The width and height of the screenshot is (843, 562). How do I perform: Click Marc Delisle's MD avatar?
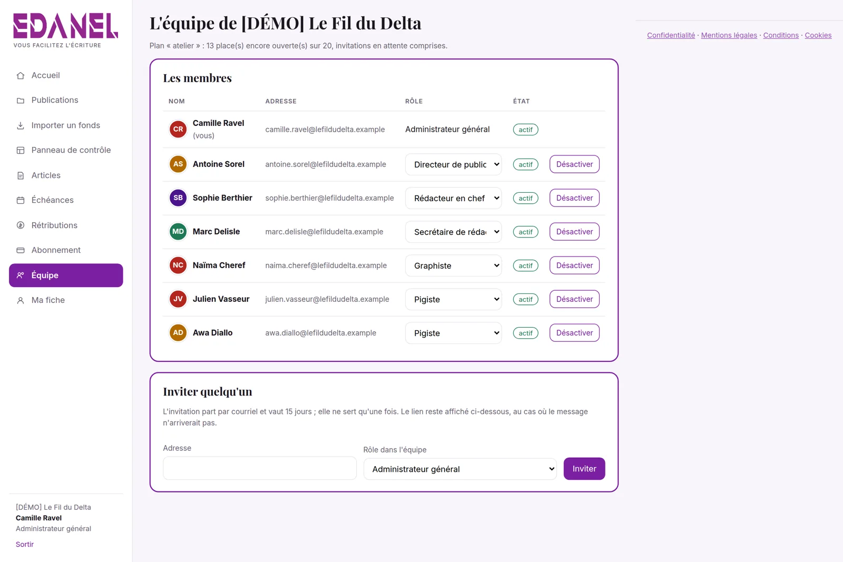tap(178, 231)
